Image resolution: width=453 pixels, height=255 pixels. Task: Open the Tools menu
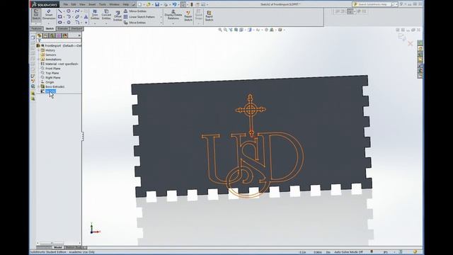click(102, 4)
